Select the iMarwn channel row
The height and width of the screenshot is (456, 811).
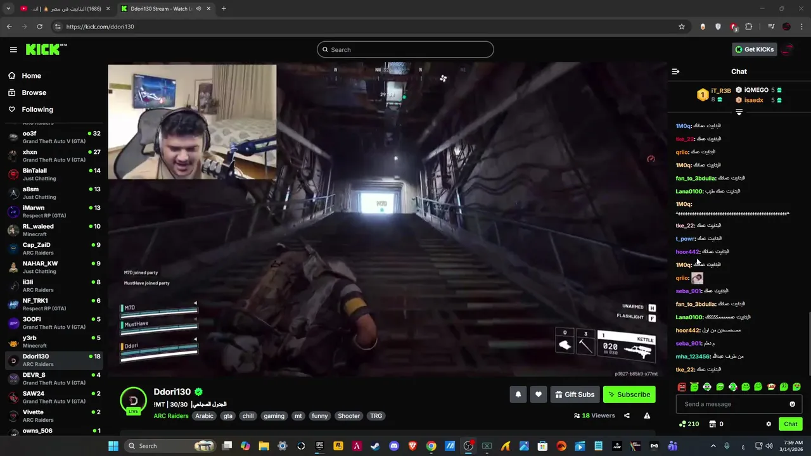(54, 211)
